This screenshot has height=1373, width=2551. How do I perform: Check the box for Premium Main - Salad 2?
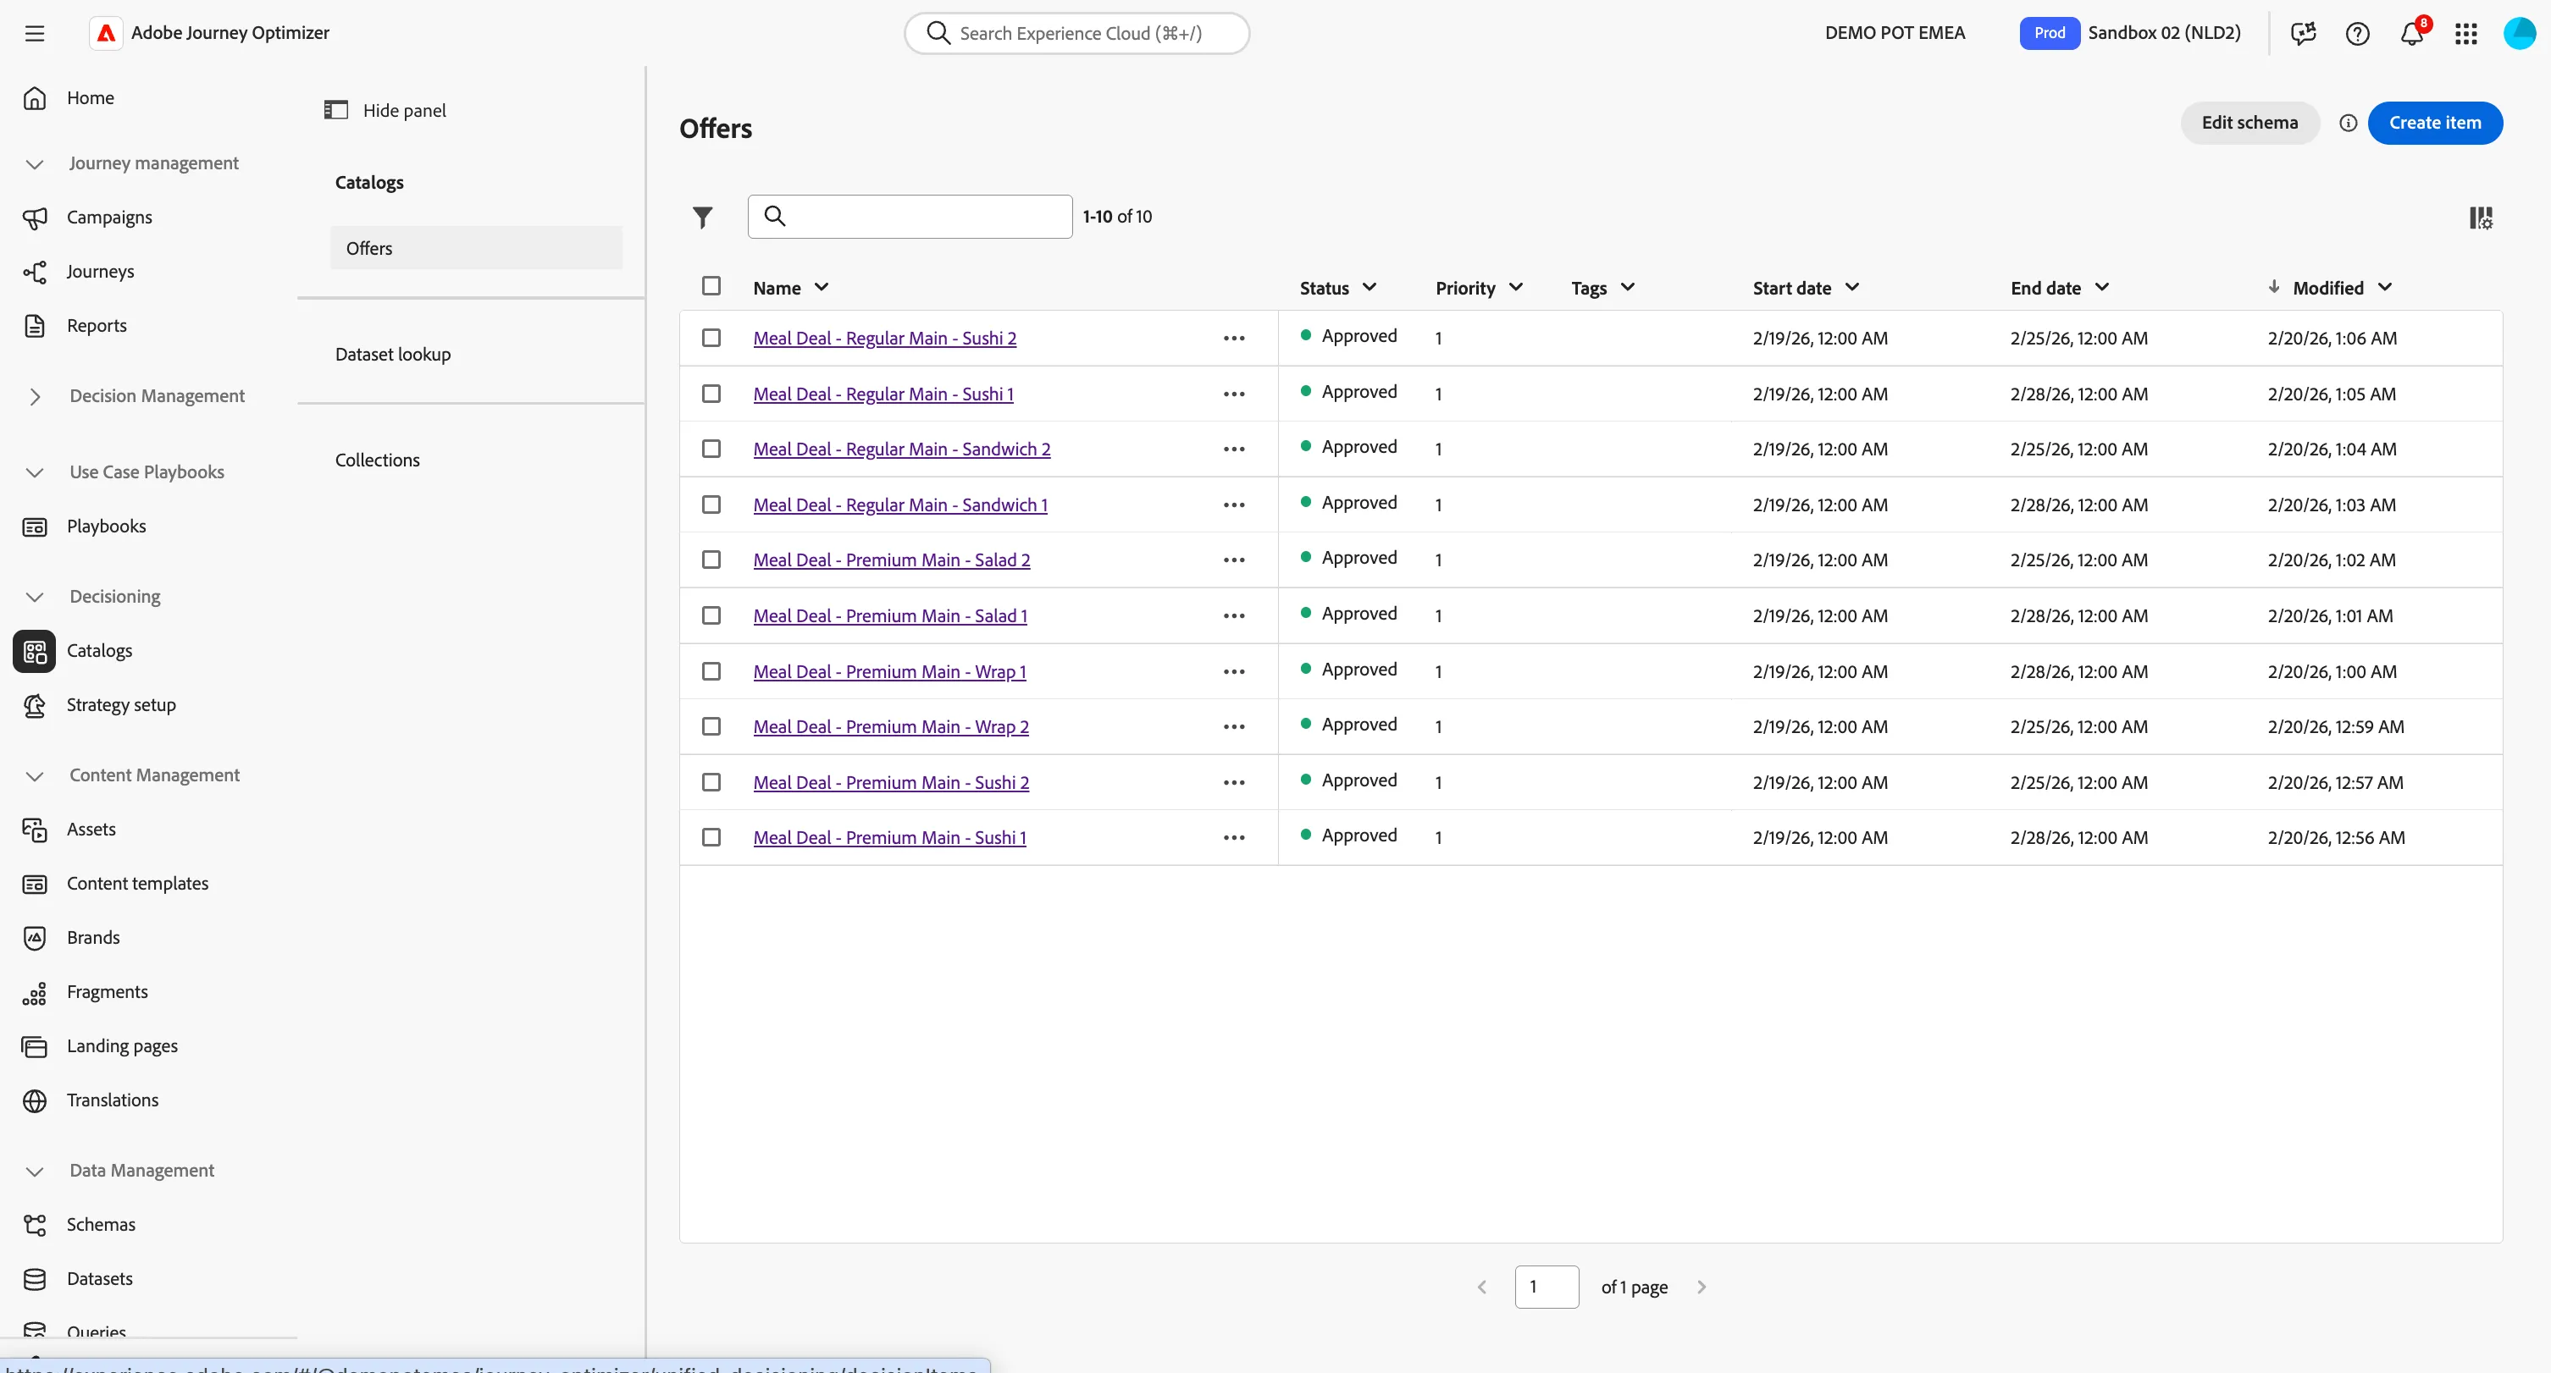(x=711, y=560)
